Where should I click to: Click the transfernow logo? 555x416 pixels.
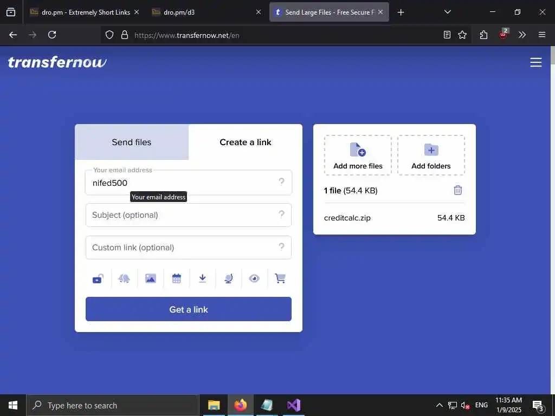click(57, 62)
